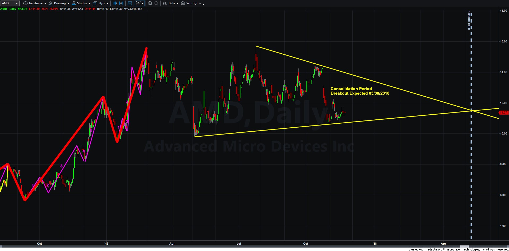Expand the Style dropdown arrow
The height and width of the screenshot is (251, 509).
[107, 3]
